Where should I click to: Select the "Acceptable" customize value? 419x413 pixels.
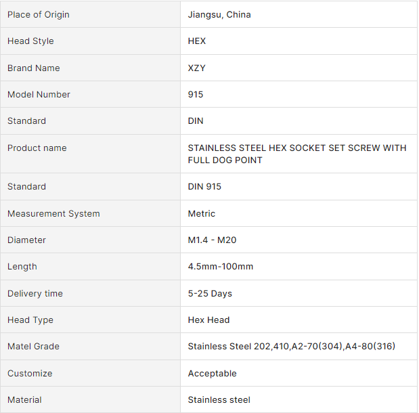(x=213, y=373)
